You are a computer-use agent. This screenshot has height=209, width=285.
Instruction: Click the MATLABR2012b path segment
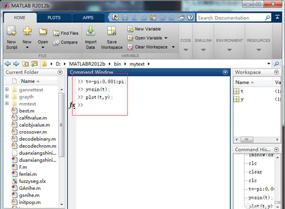[x=87, y=64]
